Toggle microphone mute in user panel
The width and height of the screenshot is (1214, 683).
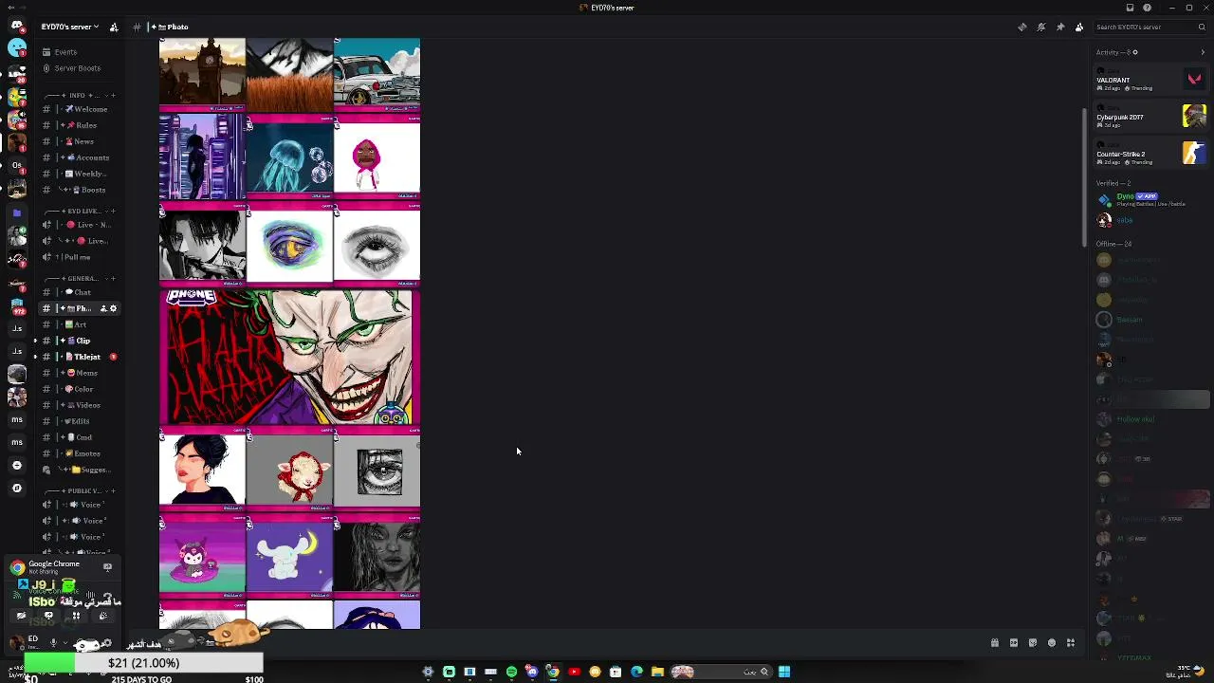click(53, 643)
